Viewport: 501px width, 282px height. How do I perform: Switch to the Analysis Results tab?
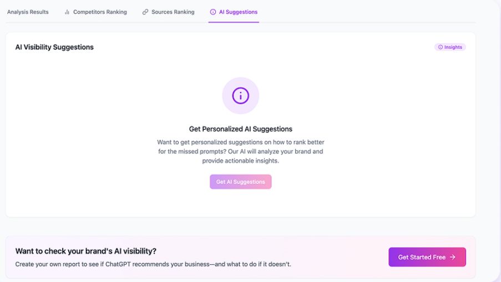point(28,12)
